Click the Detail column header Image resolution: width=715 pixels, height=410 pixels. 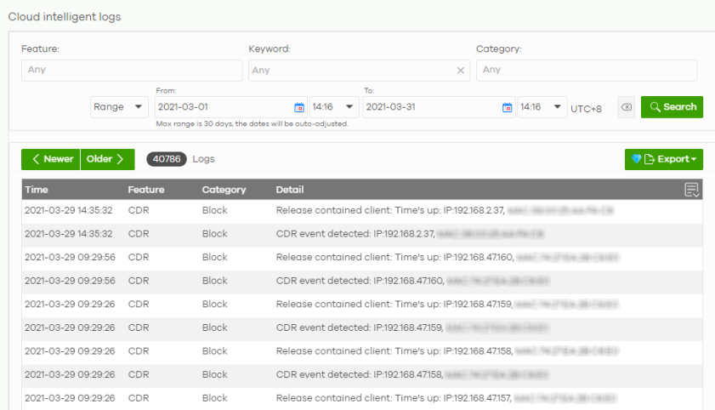290,190
